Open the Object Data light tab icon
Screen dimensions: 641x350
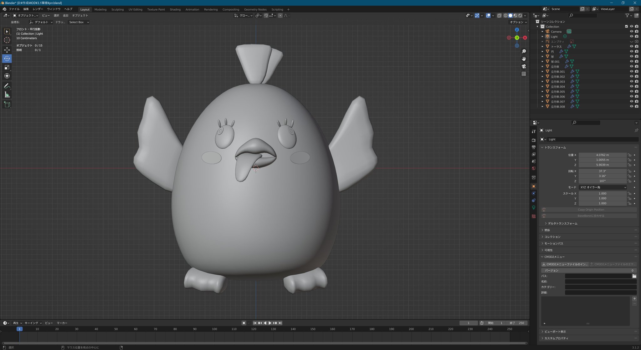pos(534,207)
